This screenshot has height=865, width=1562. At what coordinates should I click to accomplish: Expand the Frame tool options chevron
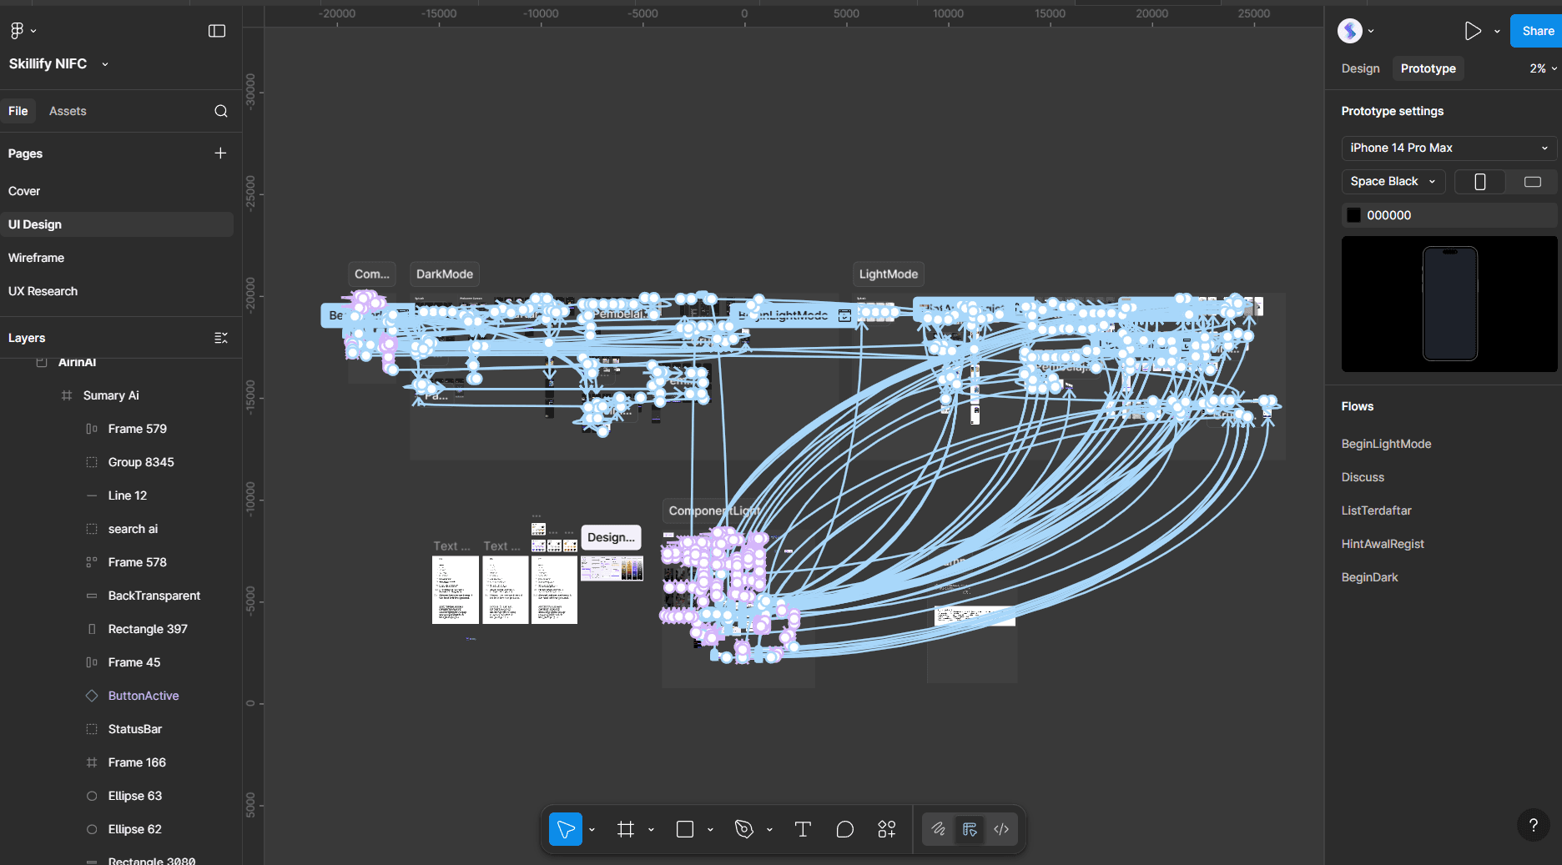coord(652,830)
